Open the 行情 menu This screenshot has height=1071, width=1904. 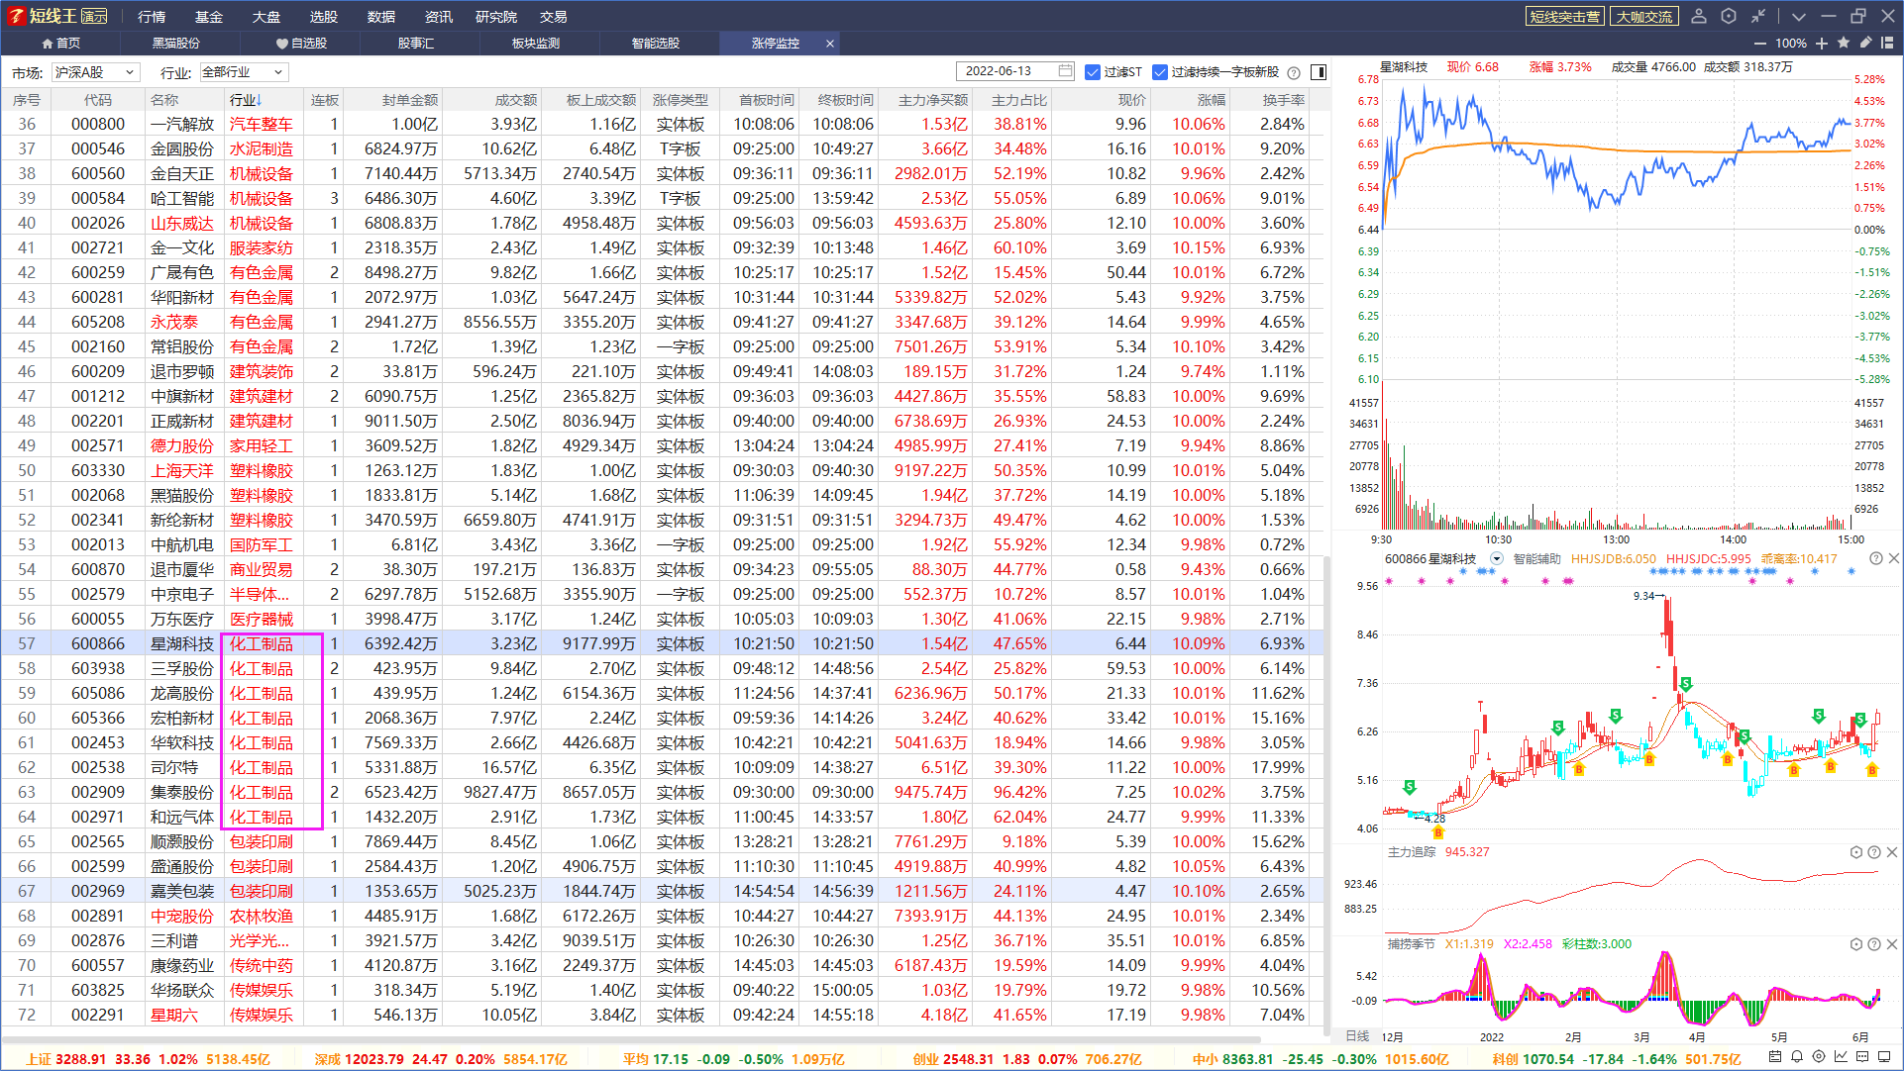click(152, 17)
